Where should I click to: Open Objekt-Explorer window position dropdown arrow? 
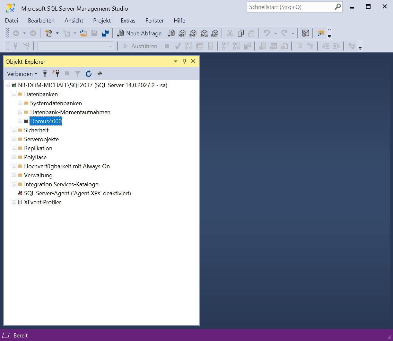coord(175,61)
